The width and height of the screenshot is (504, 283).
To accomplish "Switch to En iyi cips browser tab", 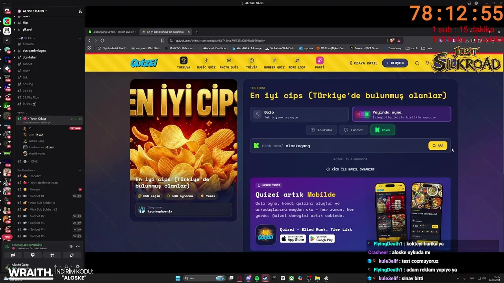I will tap(166, 32).
